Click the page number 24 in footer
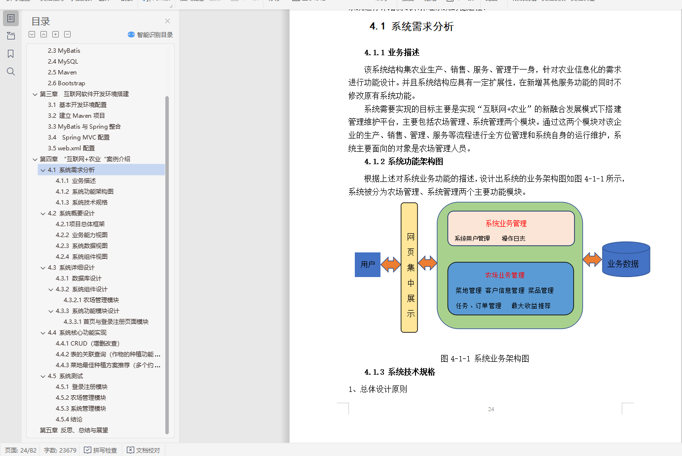Image resolution: width=682 pixels, height=456 pixels. pyautogui.click(x=491, y=409)
